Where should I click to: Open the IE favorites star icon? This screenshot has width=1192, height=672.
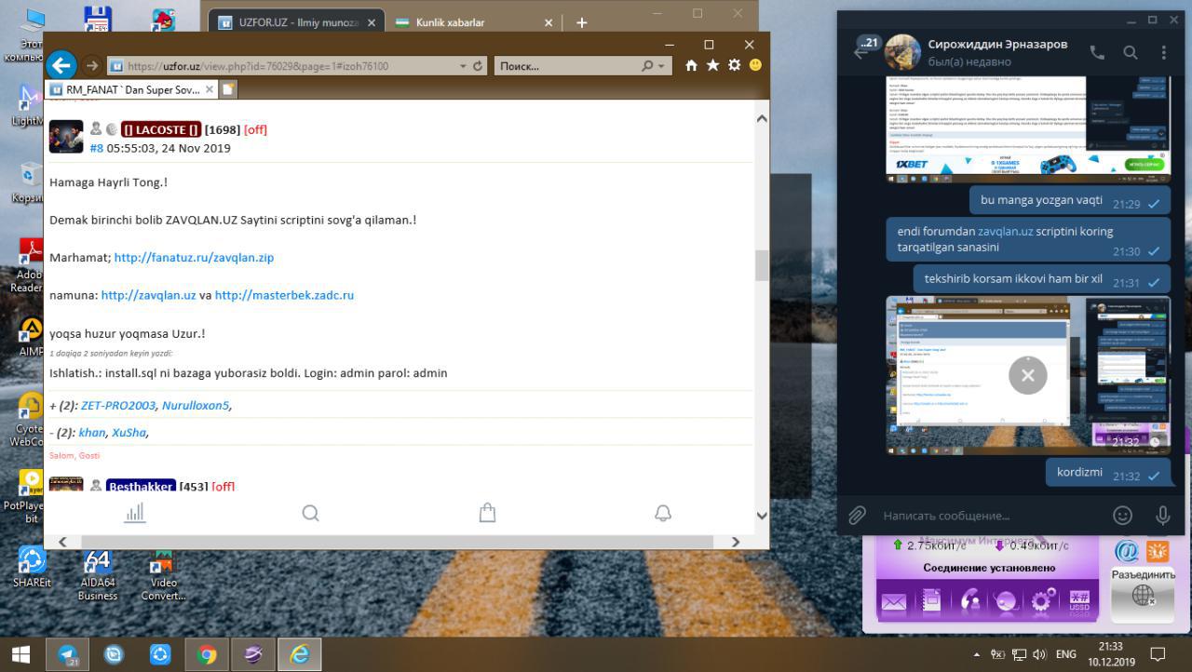(x=712, y=65)
